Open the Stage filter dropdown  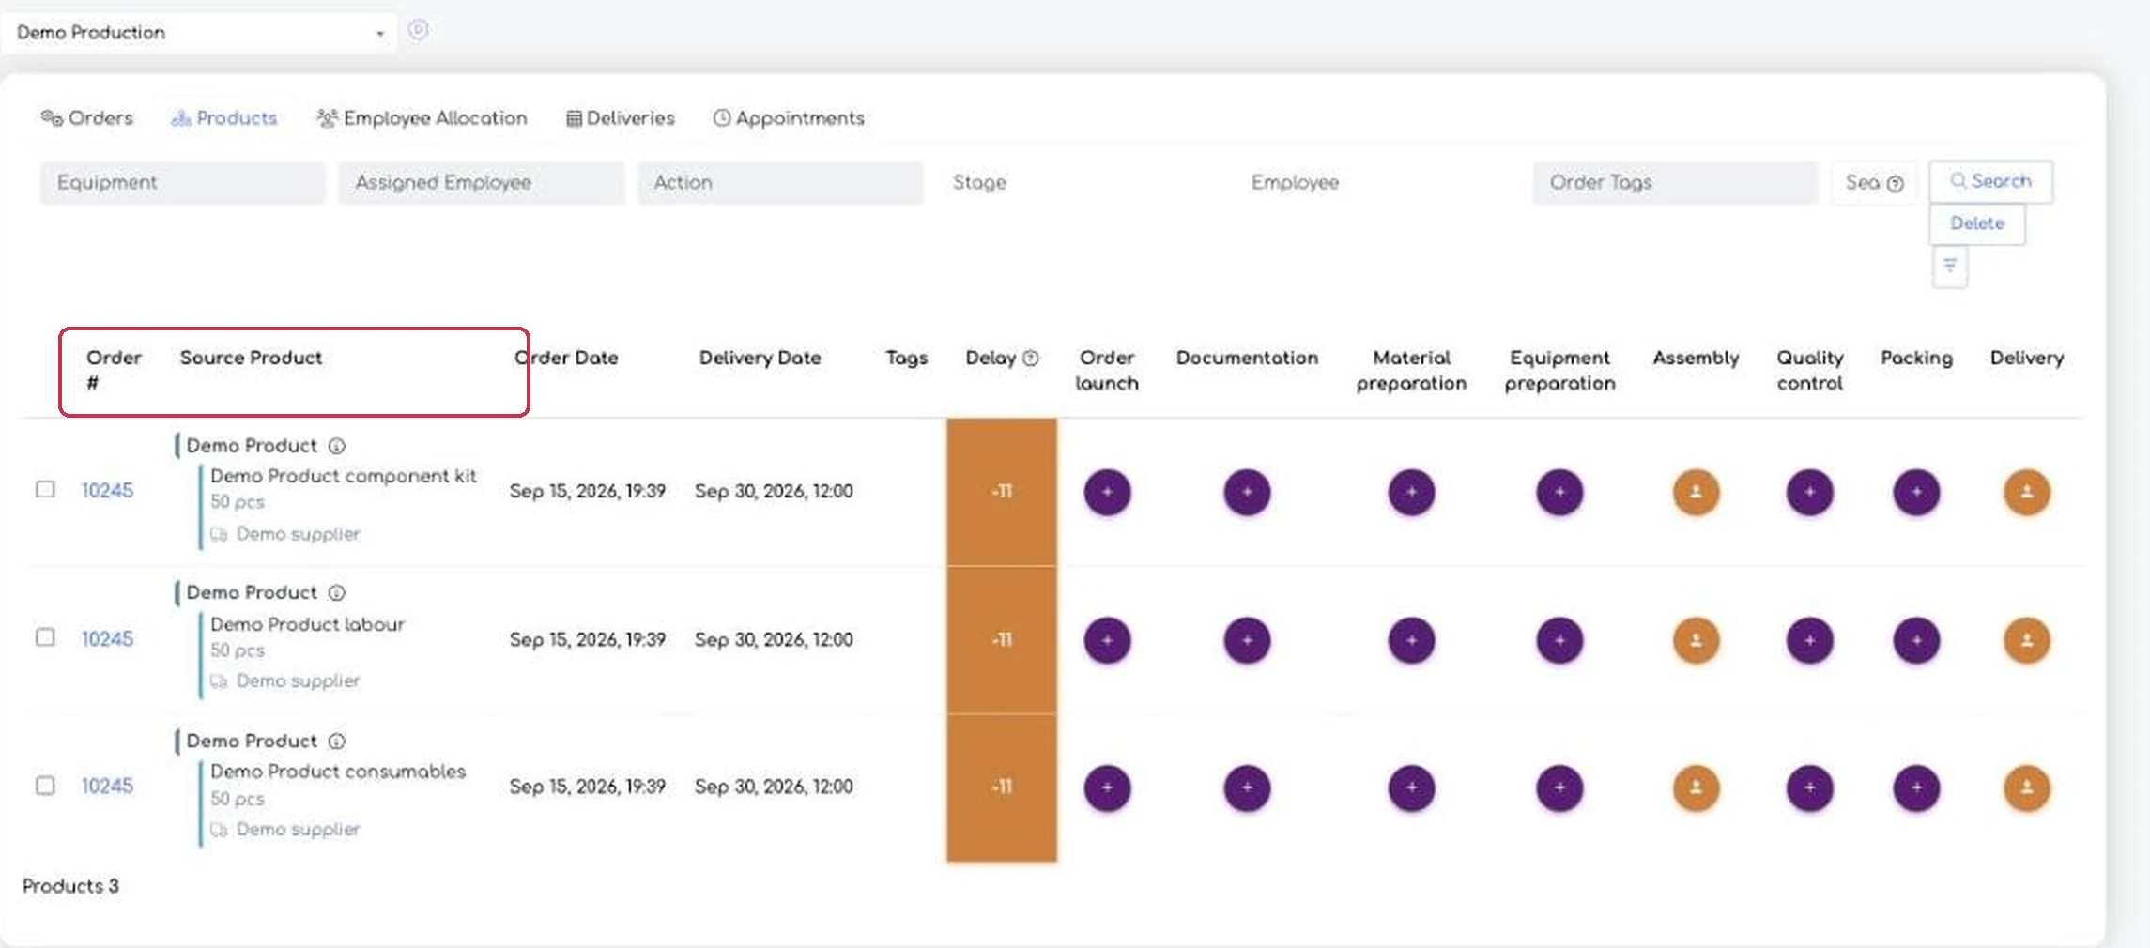click(x=1079, y=182)
